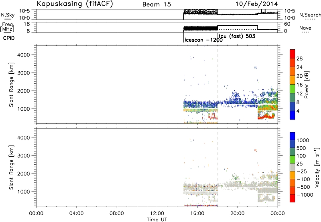
Task: Click the 20:00 time tick label
Action: 238,214
